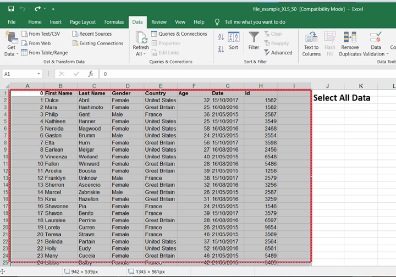Click the Remove Duplicates icon
Viewport: 396px width, 277px height.
tap(350, 38)
